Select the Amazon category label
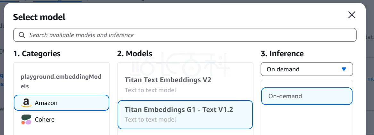 pyautogui.click(x=46, y=103)
